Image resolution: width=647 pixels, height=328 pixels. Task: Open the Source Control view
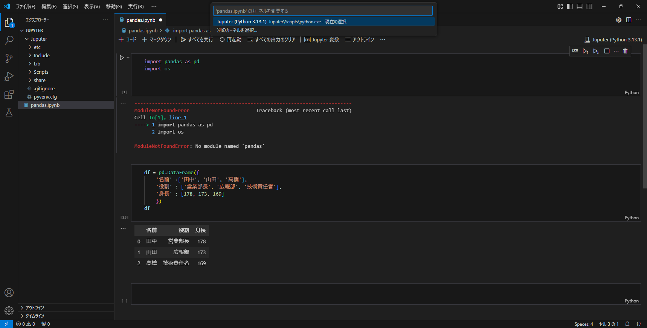coord(9,58)
